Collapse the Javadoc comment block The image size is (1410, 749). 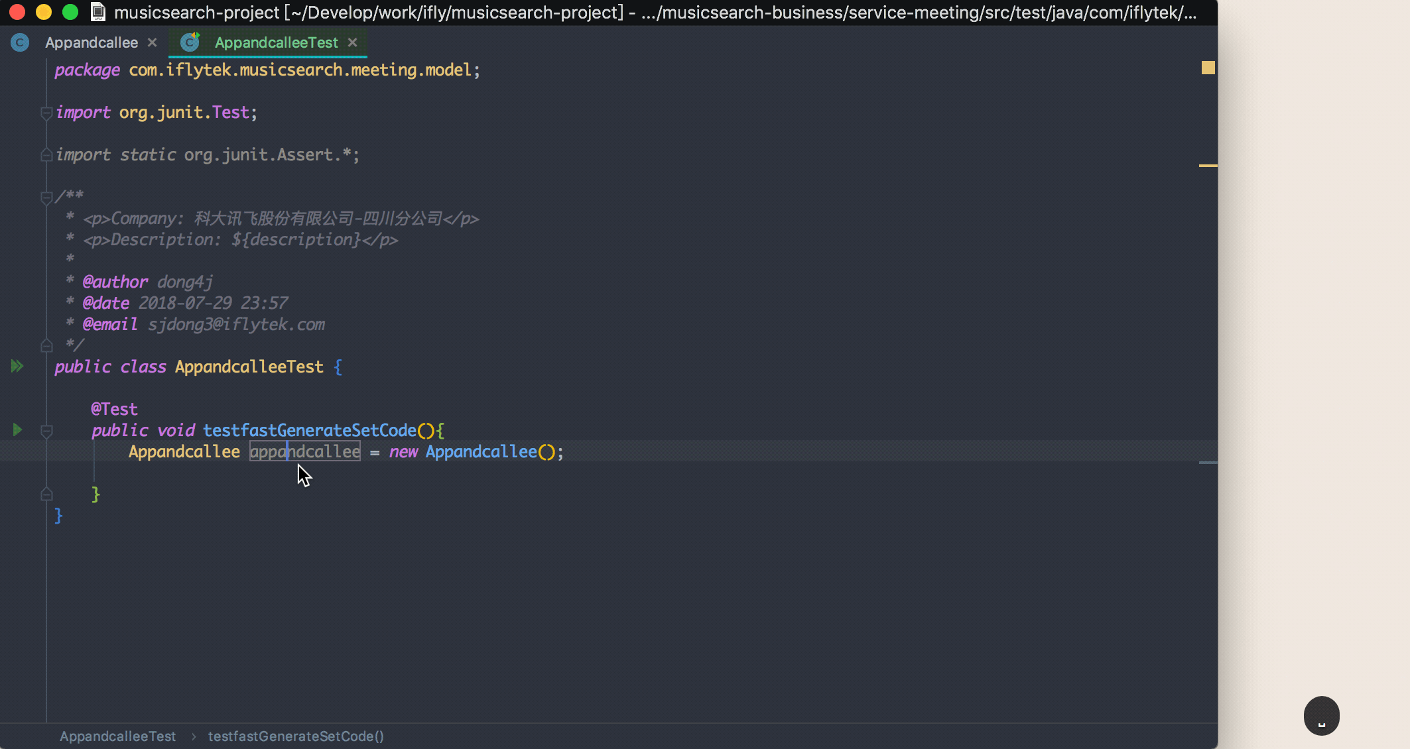click(x=46, y=197)
